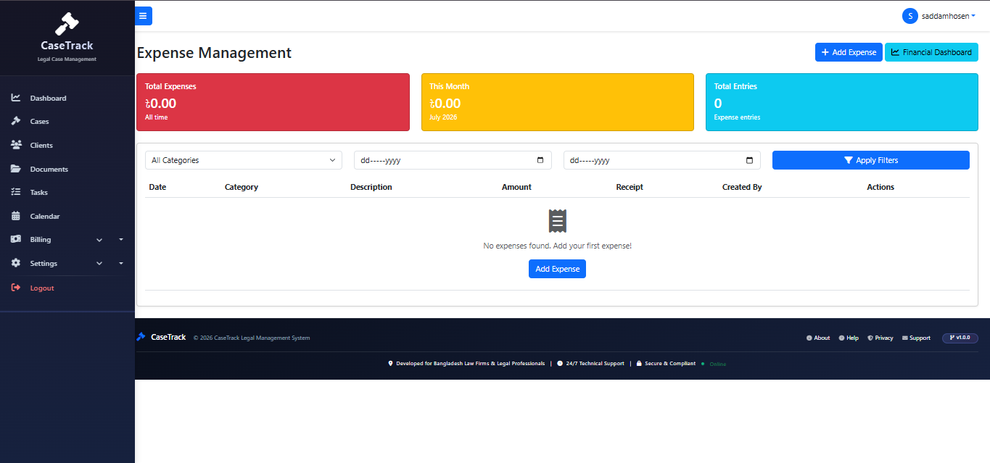Click the Developed for Bangladesh Law Firms text
990x463 pixels.
click(470, 364)
